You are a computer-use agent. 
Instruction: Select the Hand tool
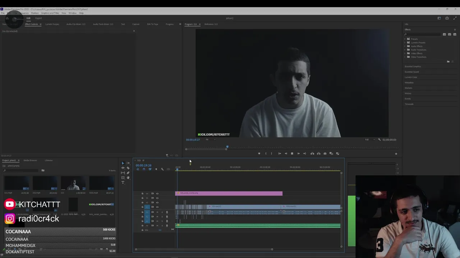point(128,177)
